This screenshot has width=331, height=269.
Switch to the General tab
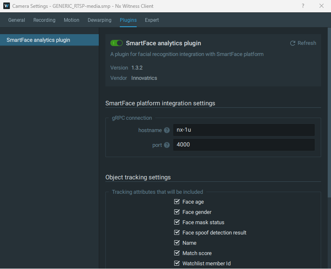pos(16,20)
